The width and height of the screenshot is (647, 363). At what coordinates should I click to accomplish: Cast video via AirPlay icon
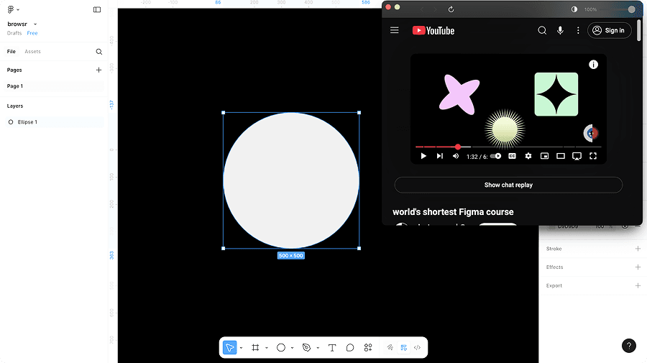click(577, 156)
